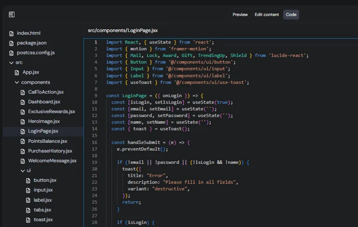Image resolution: width=358 pixels, height=227 pixels.
Task: Open HeroImage.jsx file
Action: pyautogui.click(x=44, y=121)
